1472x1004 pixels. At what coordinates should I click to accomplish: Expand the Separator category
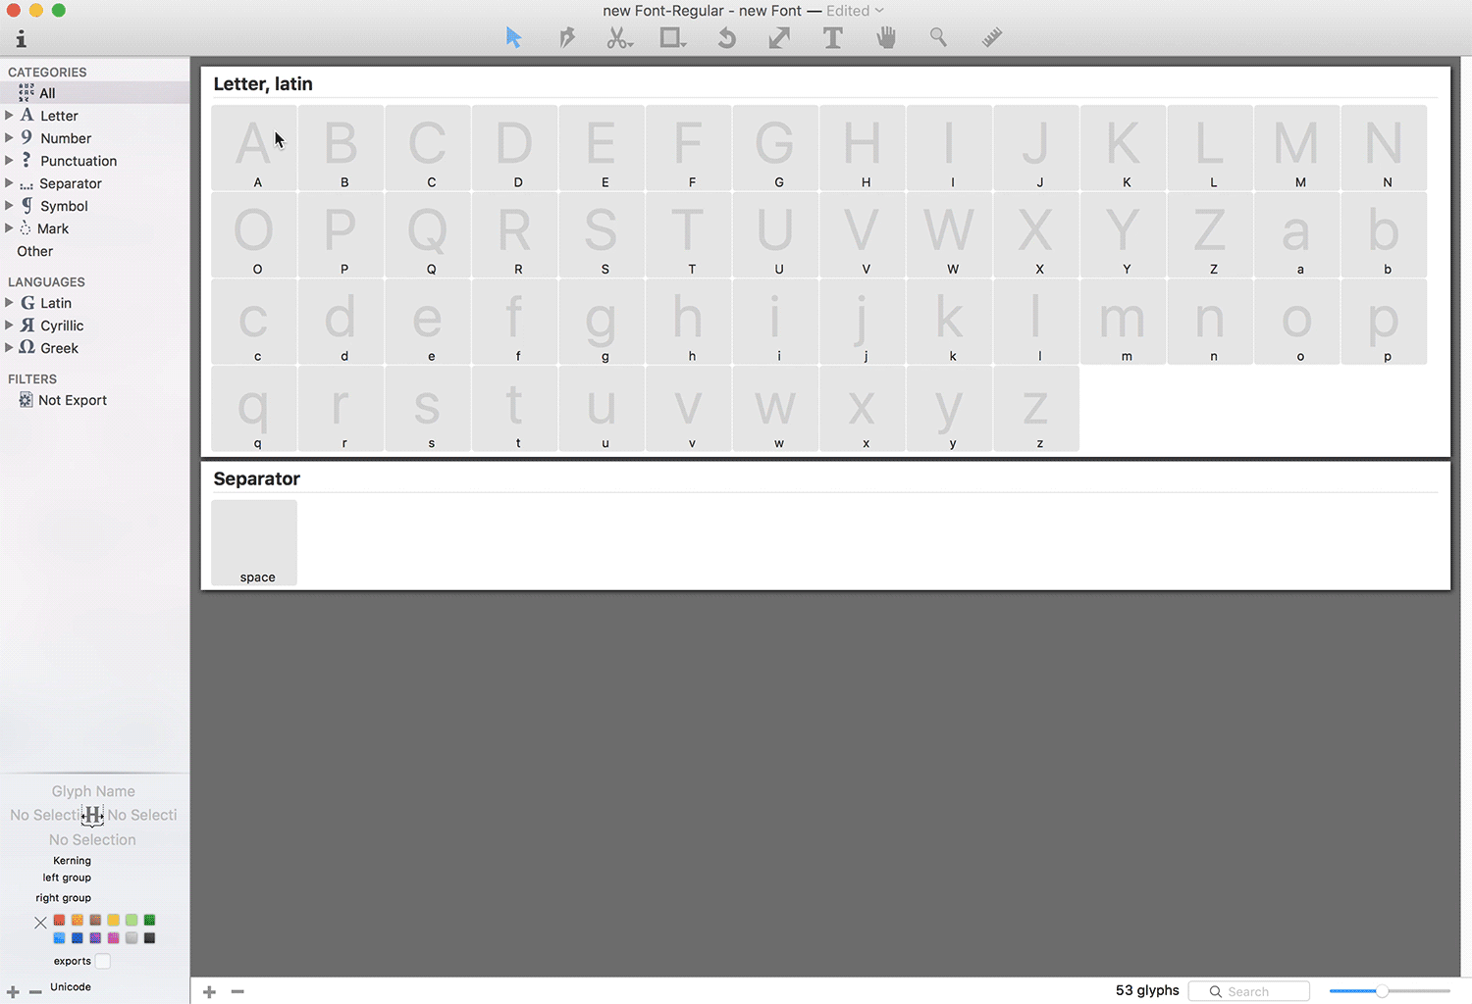9,182
